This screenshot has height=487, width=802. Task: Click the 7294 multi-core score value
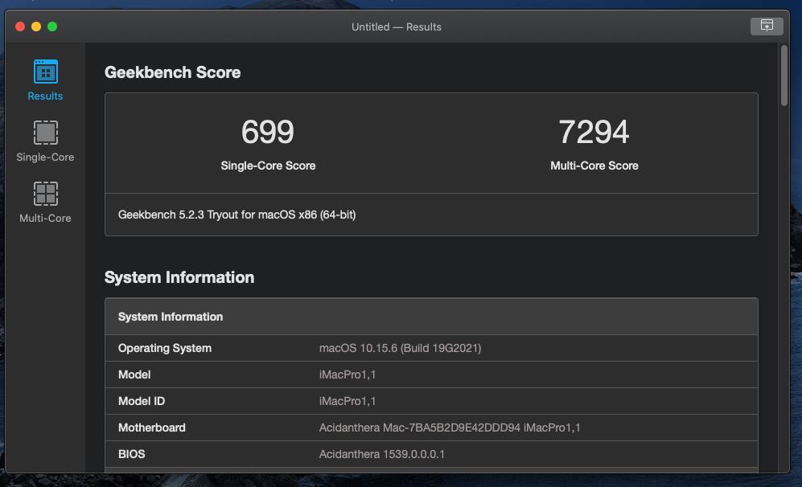pos(594,132)
